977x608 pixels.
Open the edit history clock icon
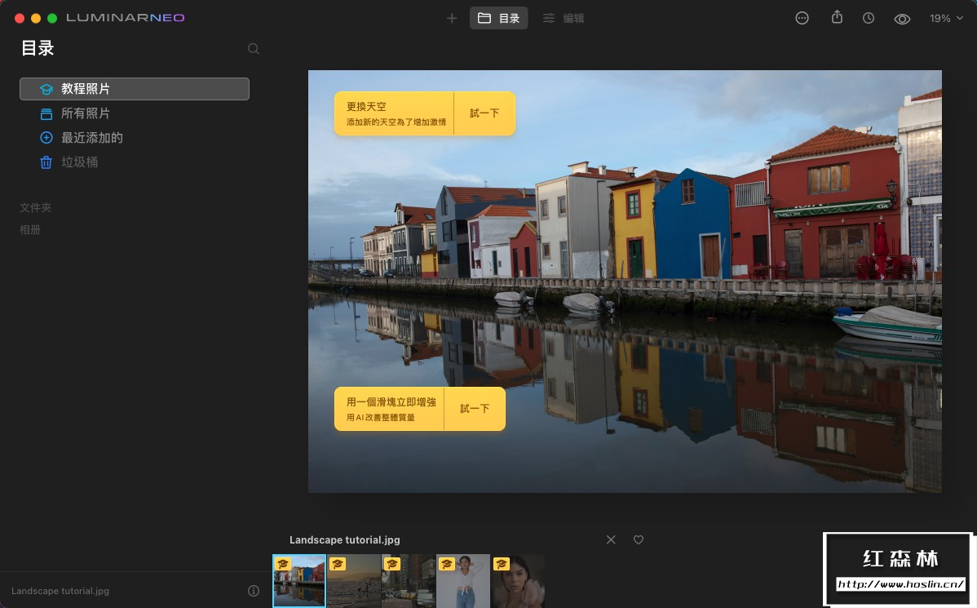(869, 17)
